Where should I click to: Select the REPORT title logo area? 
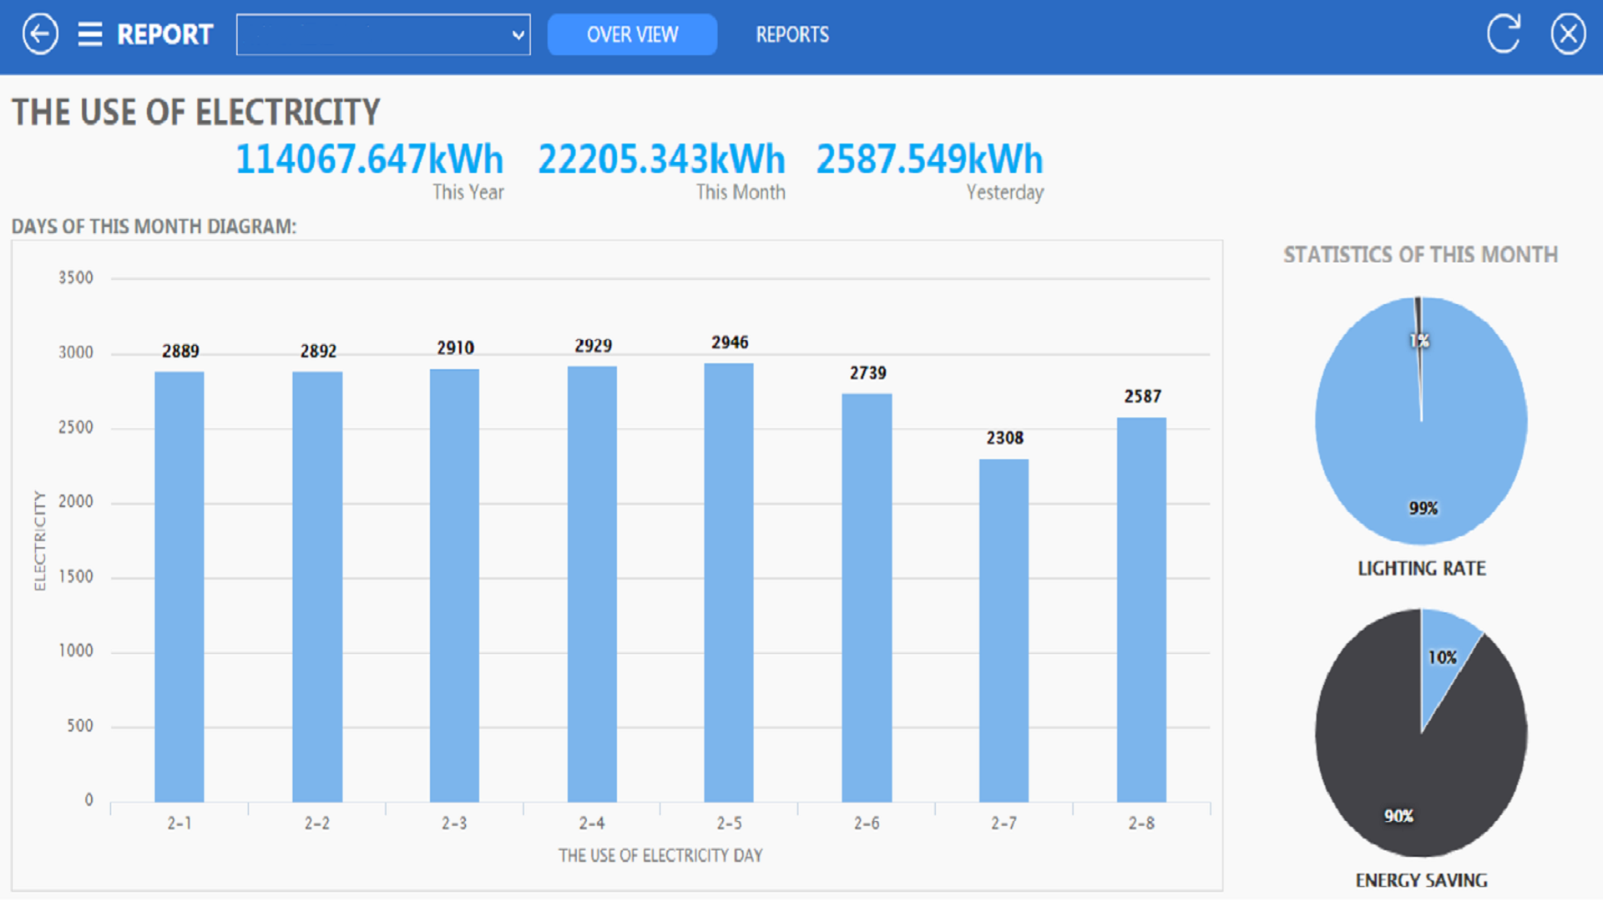[165, 33]
